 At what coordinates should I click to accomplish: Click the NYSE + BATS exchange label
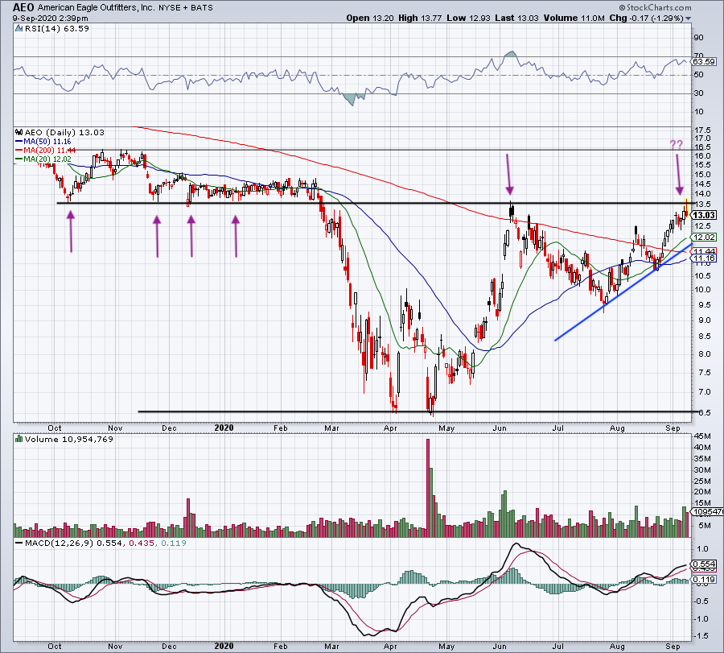click(x=186, y=8)
